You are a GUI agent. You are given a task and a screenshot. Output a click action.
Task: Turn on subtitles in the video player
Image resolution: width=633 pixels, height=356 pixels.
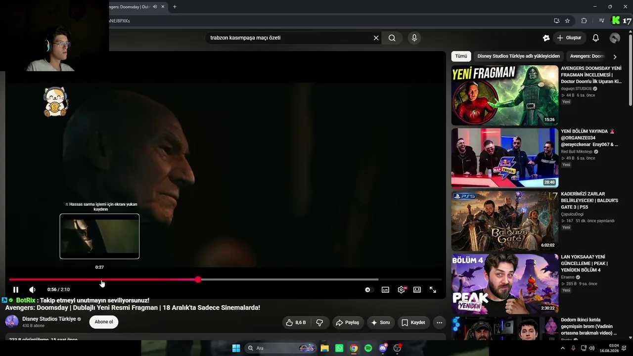(385, 290)
